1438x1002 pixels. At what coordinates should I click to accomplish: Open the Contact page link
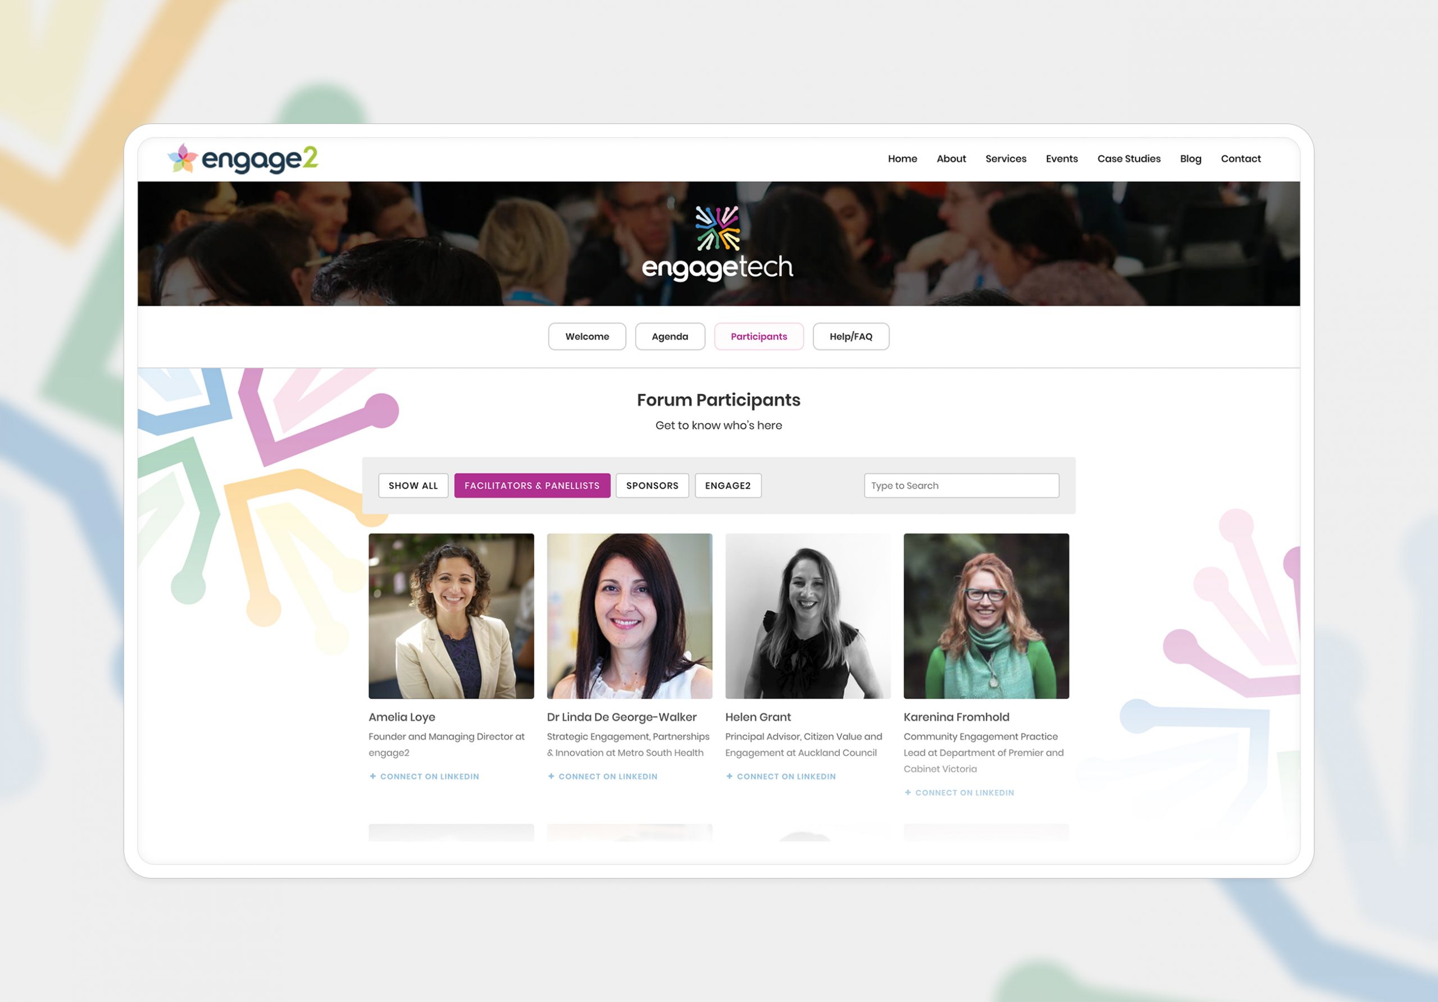click(1240, 159)
